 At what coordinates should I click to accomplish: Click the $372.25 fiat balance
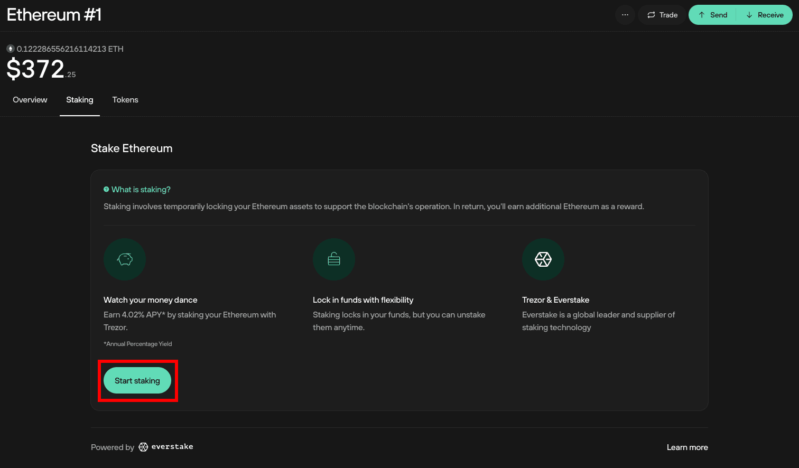[x=41, y=69]
